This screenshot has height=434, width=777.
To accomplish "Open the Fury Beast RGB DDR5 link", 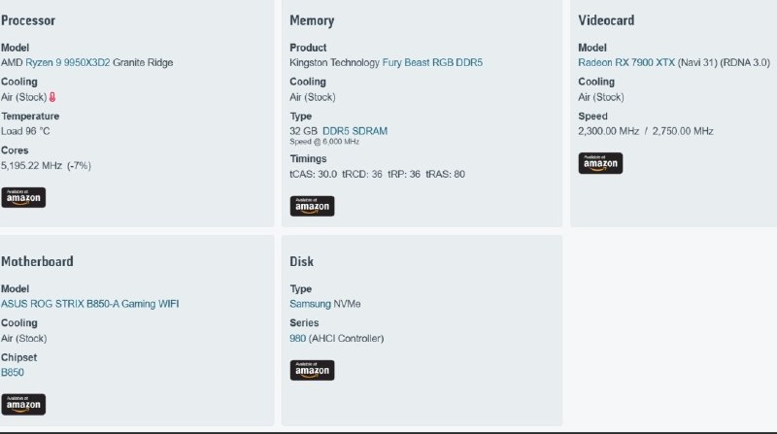I will coord(432,62).
